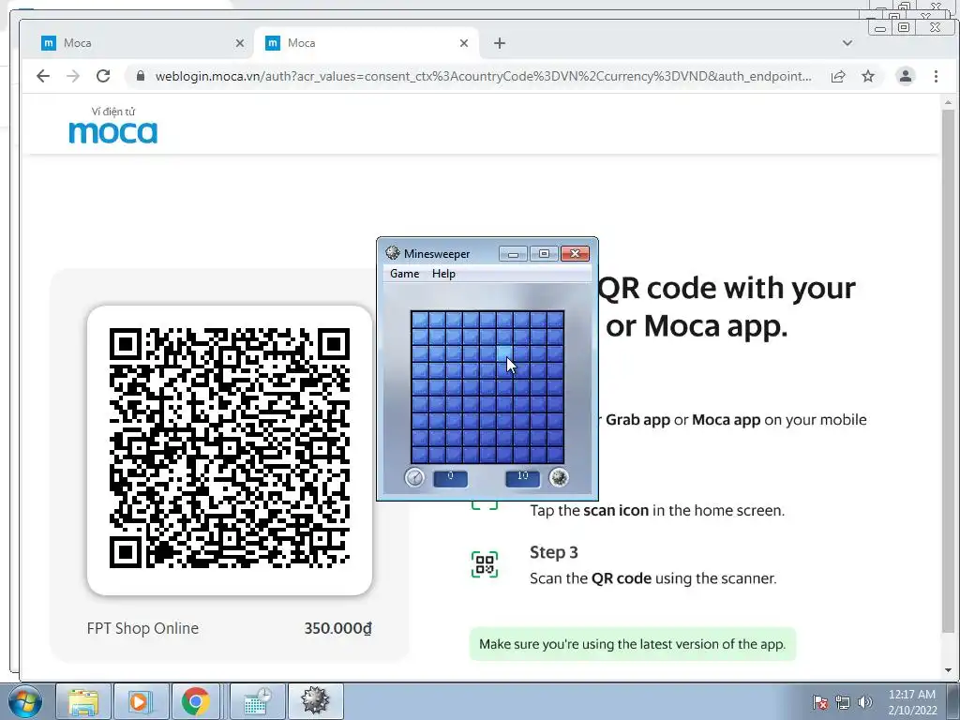Expand the tab search chevron
Screen dimensions: 960x720
847,43
